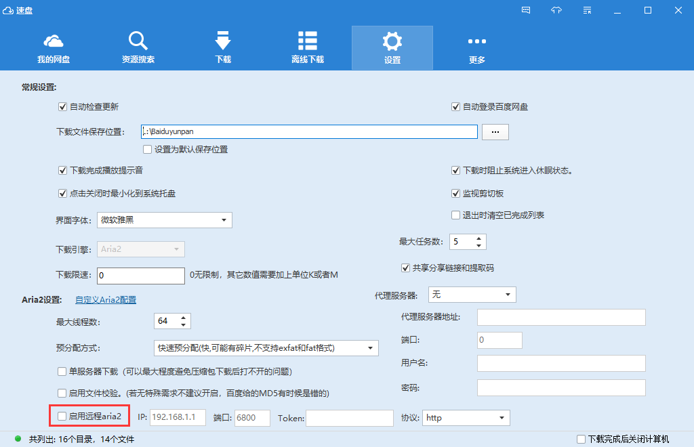Toggle 监视剪切板 checkbox
Viewport: 694px width, 447px height.
pyautogui.click(x=455, y=193)
